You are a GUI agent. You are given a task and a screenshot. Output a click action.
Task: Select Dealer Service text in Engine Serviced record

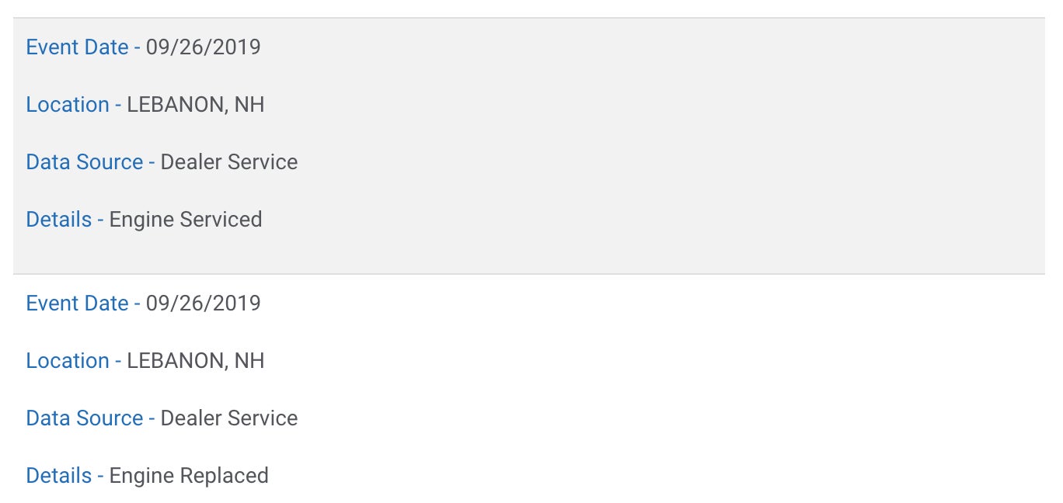point(228,162)
